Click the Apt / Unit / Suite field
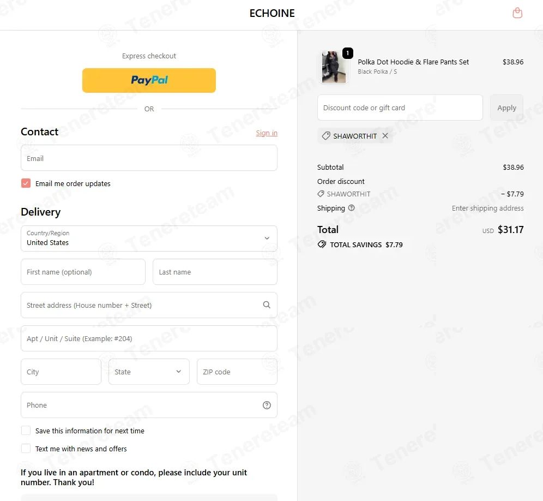Image resolution: width=543 pixels, height=501 pixels. point(149,338)
